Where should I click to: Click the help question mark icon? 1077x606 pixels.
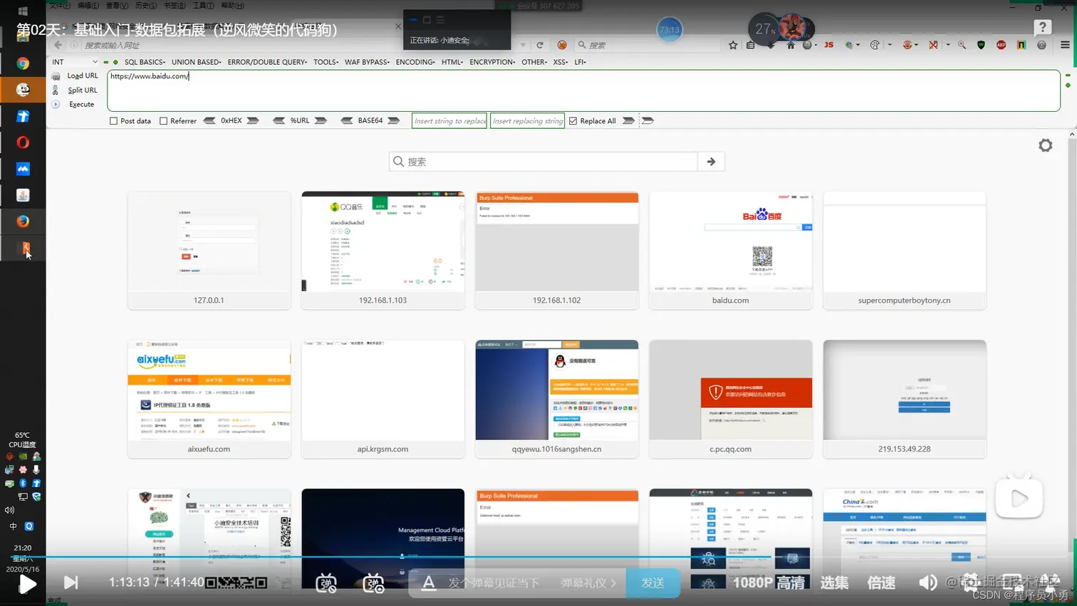click(1043, 28)
